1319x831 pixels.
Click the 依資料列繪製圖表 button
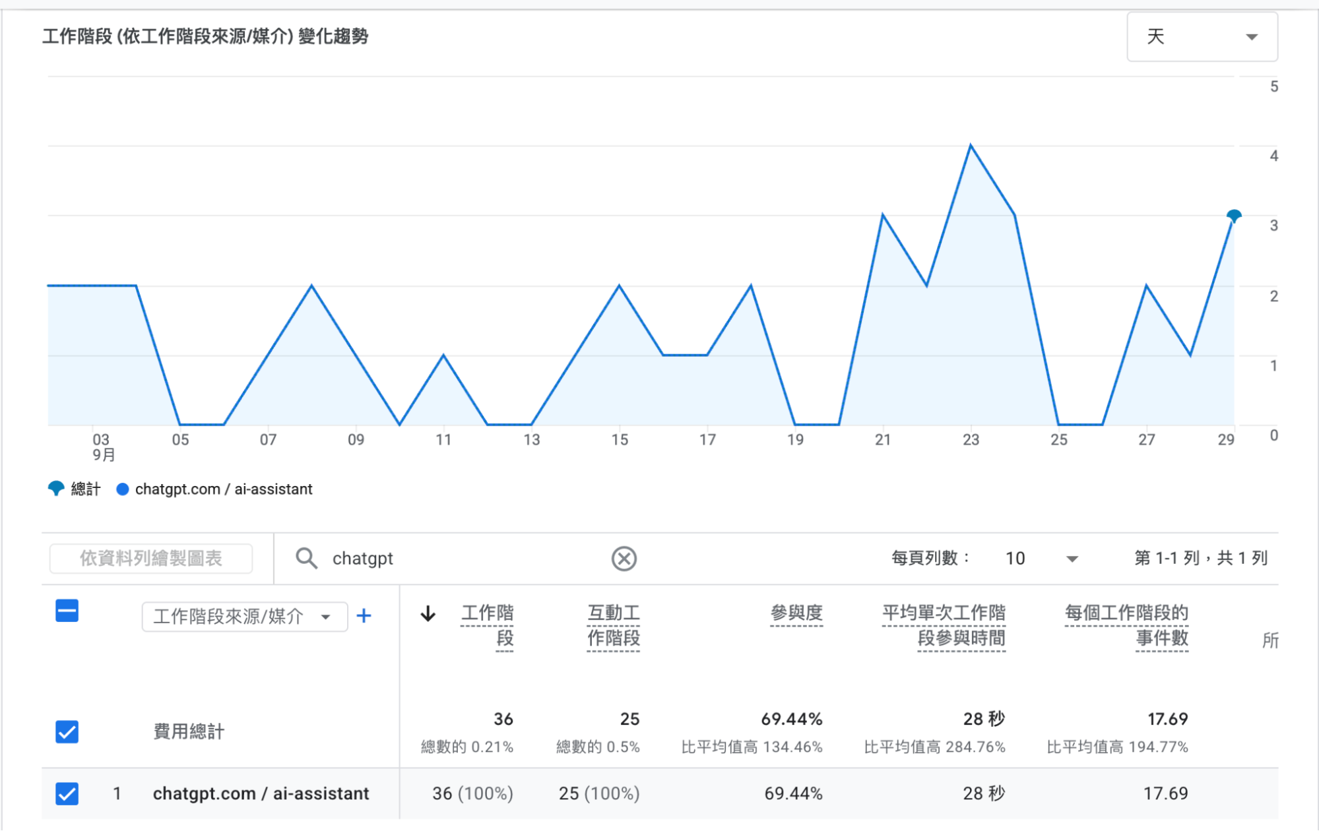(x=151, y=559)
